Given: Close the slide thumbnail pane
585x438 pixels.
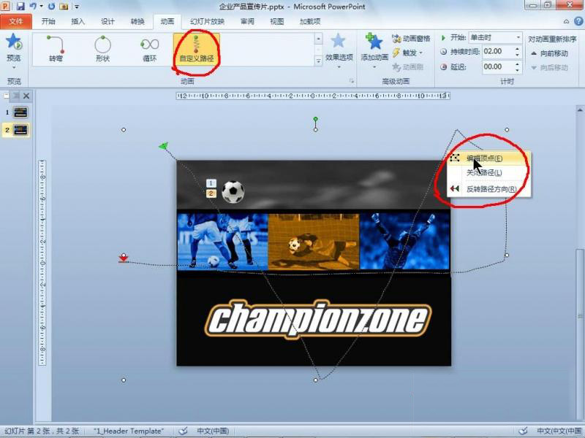Looking at the screenshot, I should pyautogui.click(x=26, y=96).
